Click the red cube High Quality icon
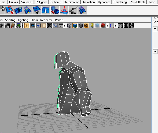 pos(103,25)
